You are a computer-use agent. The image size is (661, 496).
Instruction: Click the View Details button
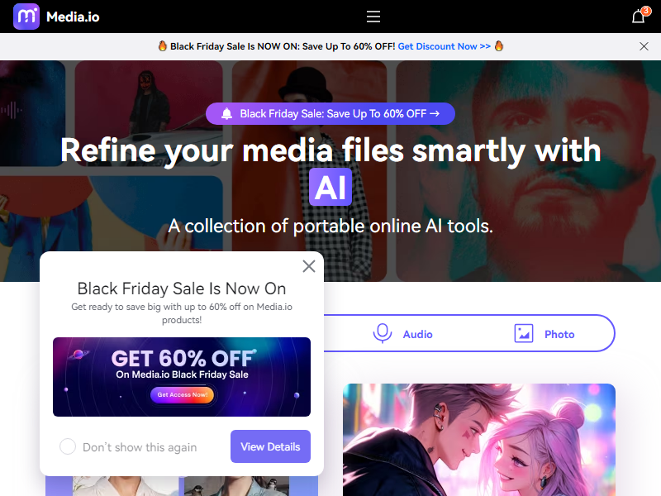[270, 446]
